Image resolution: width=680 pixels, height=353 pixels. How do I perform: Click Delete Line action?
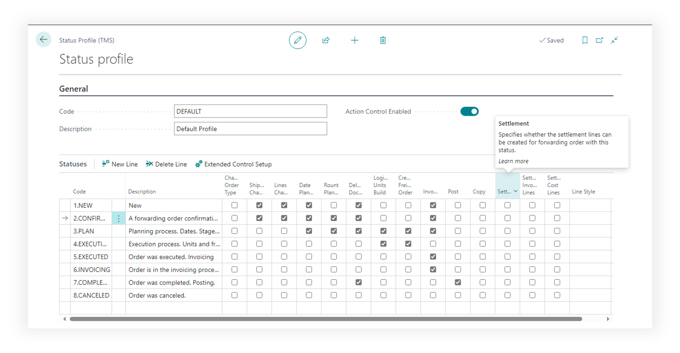point(166,164)
